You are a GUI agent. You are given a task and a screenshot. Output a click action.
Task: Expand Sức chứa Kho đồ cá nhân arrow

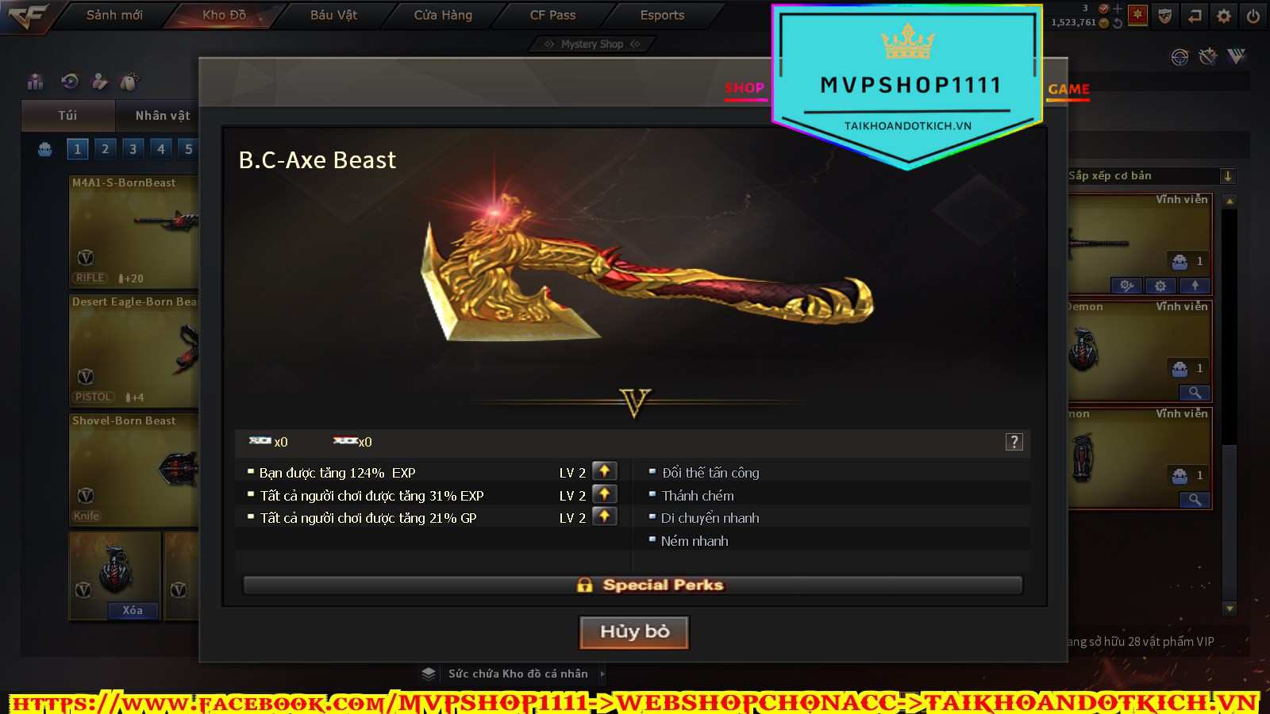point(602,674)
